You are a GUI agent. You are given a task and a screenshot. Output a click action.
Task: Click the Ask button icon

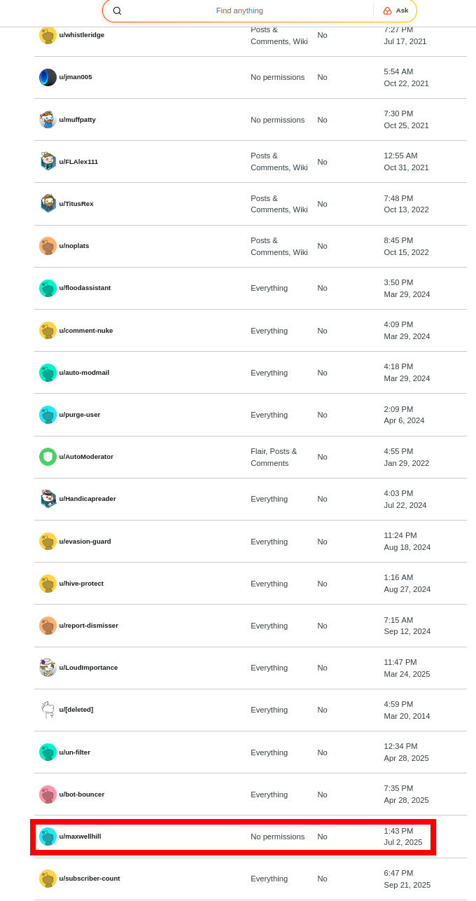coord(388,11)
